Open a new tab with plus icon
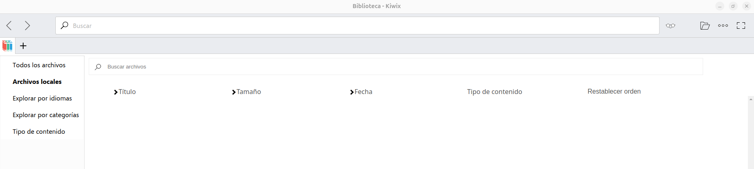This screenshot has width=754, height=169. tap(23, 46)
